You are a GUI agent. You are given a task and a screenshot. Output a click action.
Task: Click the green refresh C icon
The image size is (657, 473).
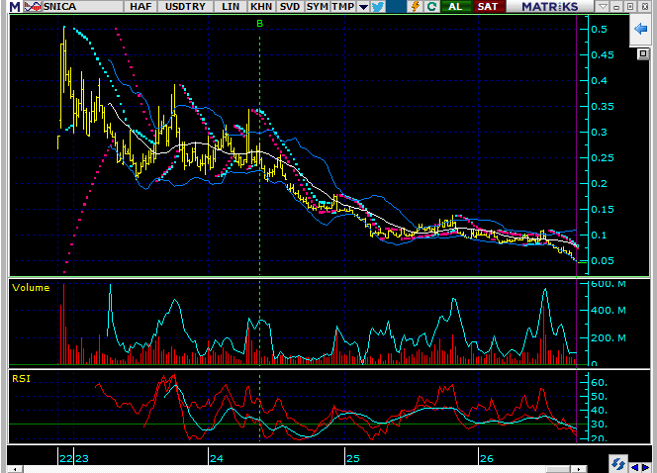coord(431,6)
